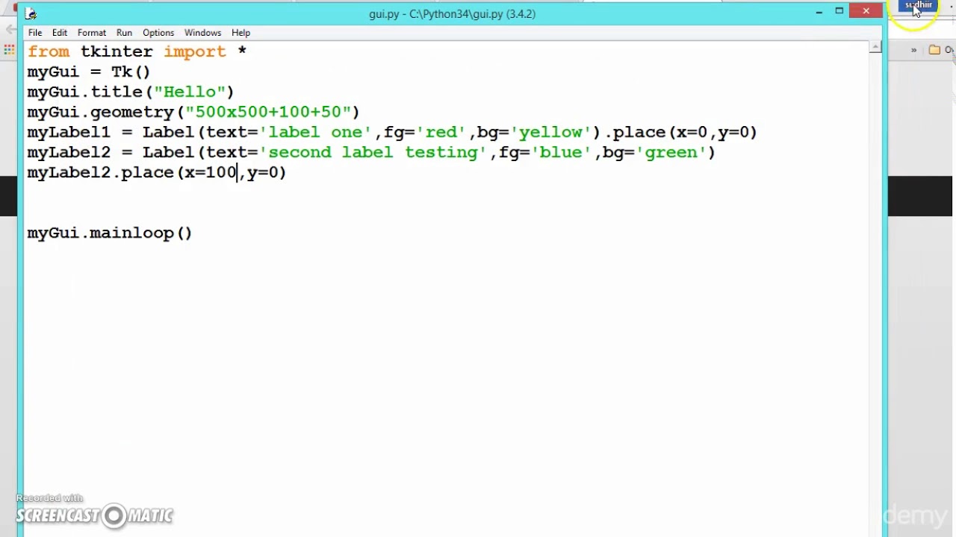956x537 pixels.
Task: Maximize the gui.py IDLE window
Action: pos(839,11)
